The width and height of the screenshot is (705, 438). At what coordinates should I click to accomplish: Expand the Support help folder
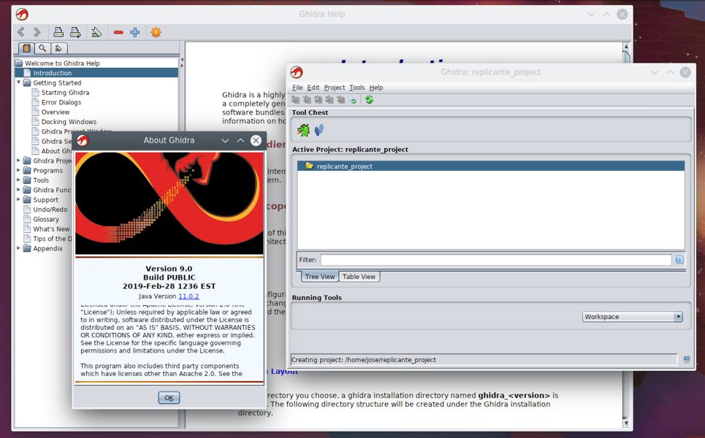(x=19, y=199)
